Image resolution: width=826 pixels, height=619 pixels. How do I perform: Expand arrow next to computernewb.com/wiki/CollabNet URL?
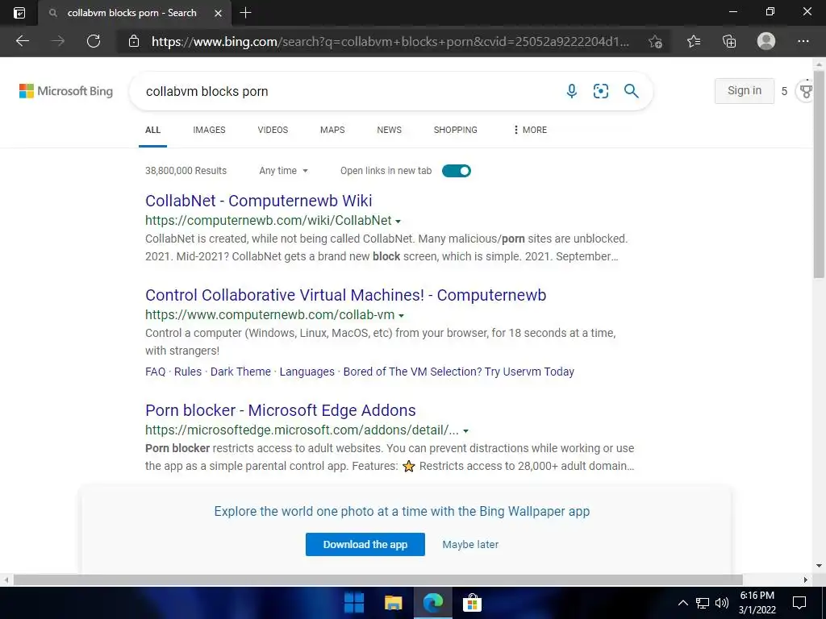(x=398, y=221)
